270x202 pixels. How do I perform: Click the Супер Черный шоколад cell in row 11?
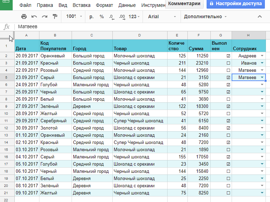pyautogui.click(x=140, y=121)
